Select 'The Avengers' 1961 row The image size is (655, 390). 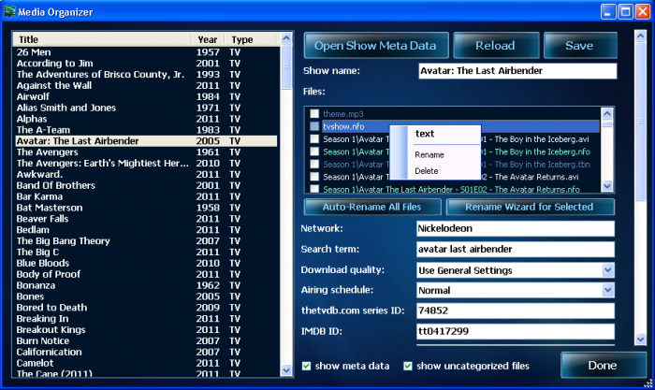tap(146, 152)
